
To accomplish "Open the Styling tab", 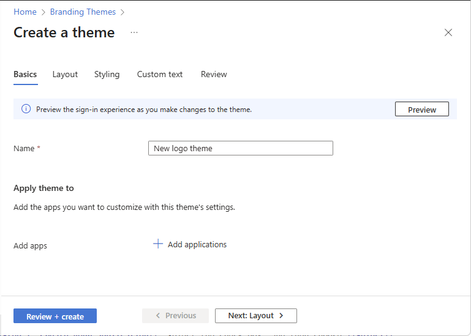I will 107,74.
